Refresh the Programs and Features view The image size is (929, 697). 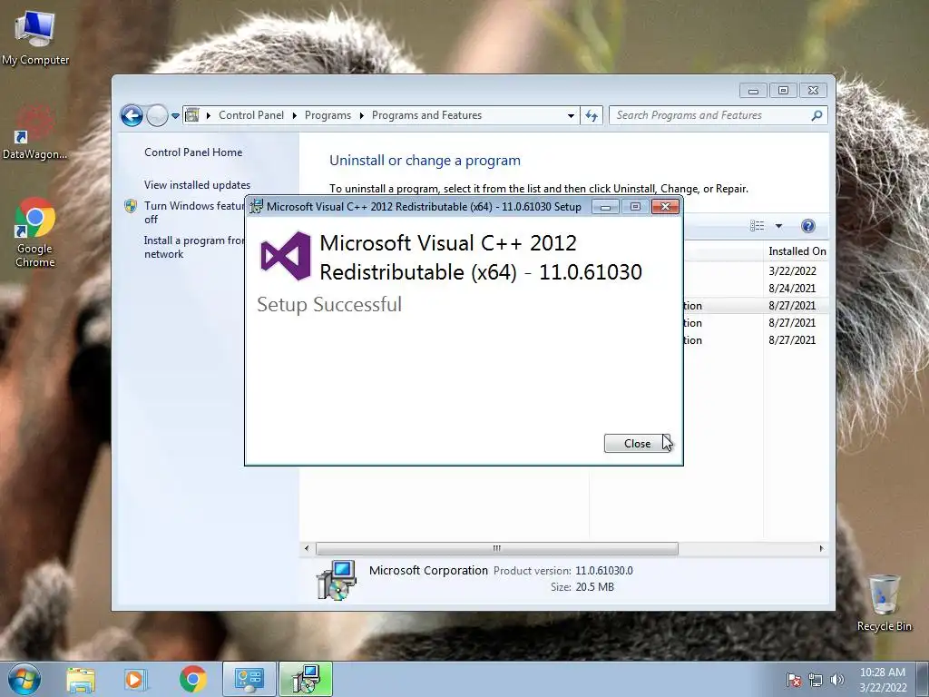click(x=592, y=115)
